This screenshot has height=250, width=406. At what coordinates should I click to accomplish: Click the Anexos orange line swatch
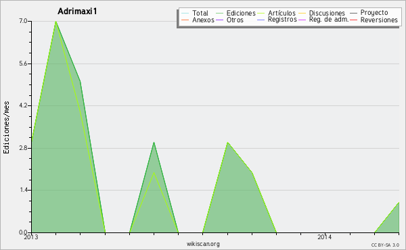(185, 20)
